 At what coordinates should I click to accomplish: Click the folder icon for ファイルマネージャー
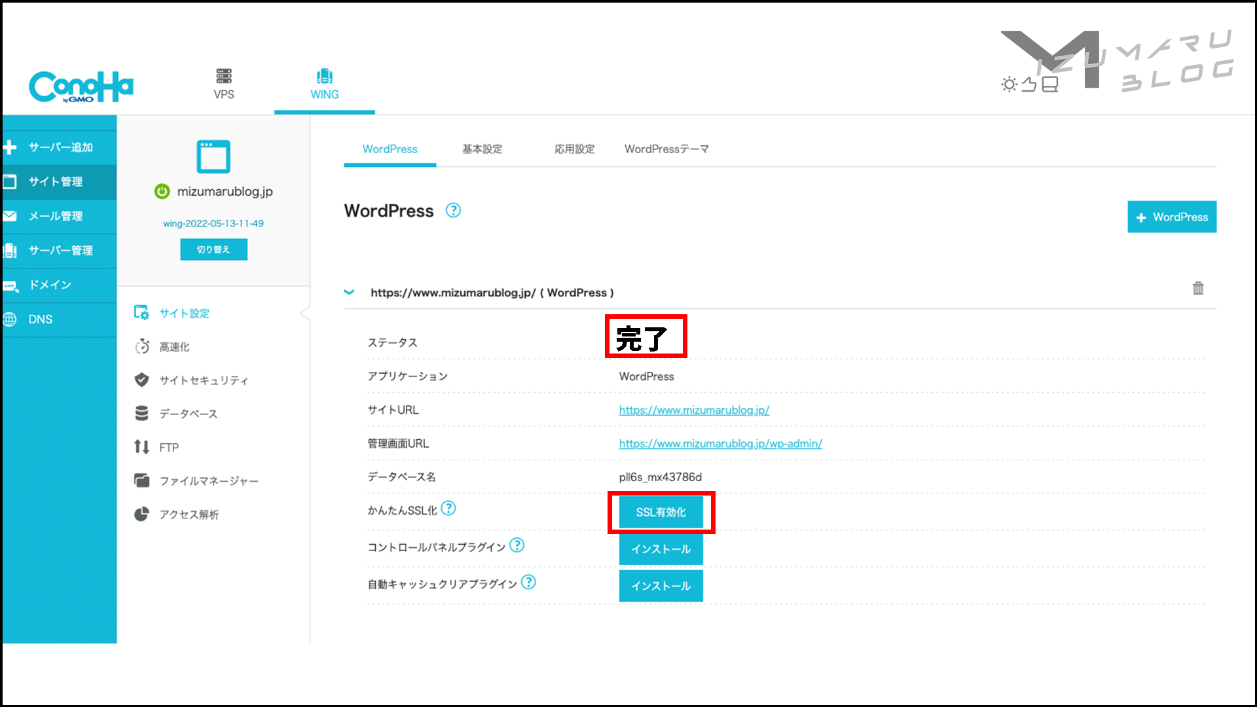[x=141, y=480]
